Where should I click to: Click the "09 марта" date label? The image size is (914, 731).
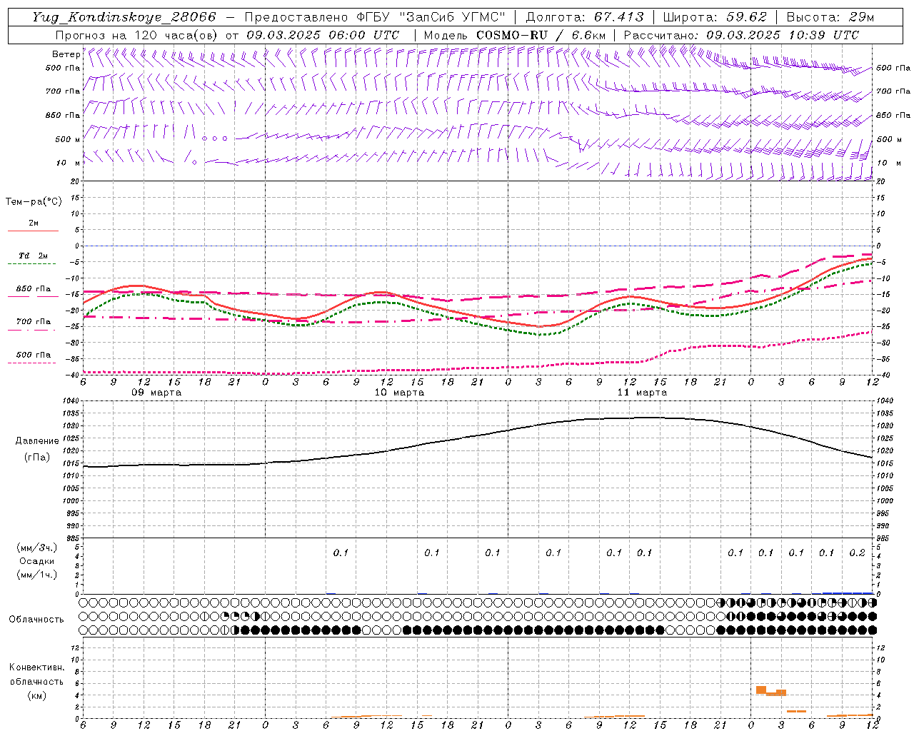(x=156, y=393)
